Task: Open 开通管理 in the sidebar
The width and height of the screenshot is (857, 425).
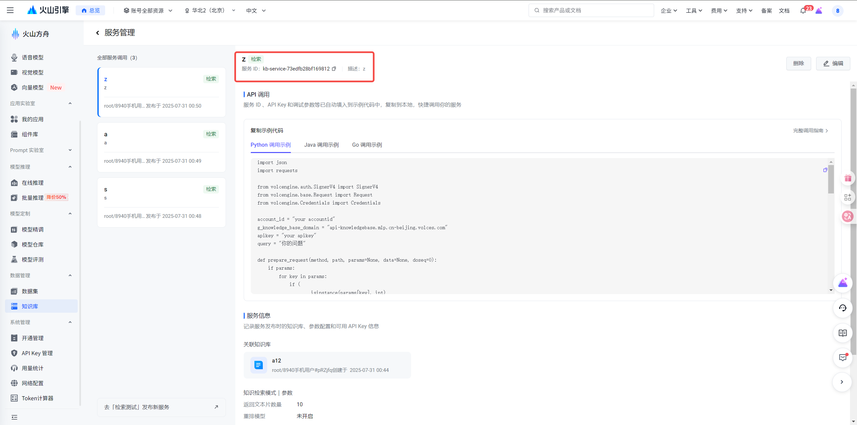Action: click(x=41, y=338)
